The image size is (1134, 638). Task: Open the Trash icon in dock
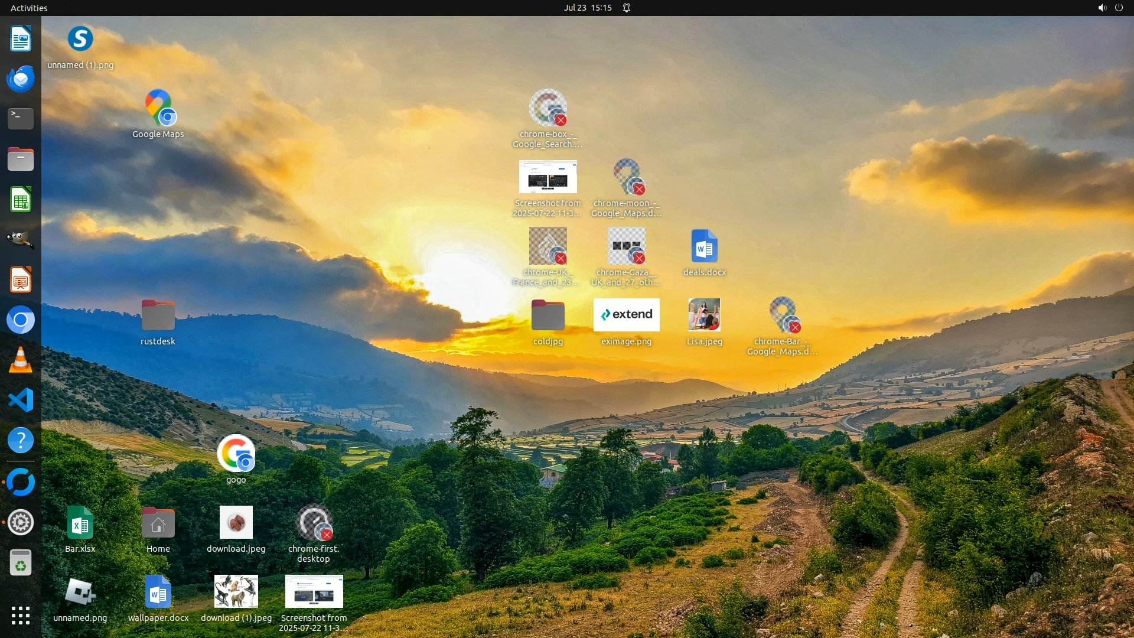pyautogui.click(x=20, y=562)
